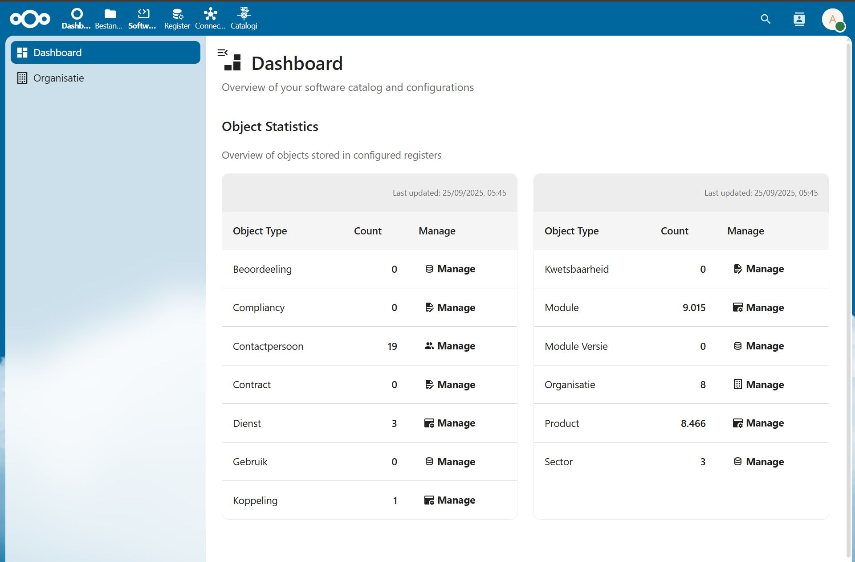Select Organisatie in the sidebar
This screenshot has width=855, height=562.
(x=58, y=78)
